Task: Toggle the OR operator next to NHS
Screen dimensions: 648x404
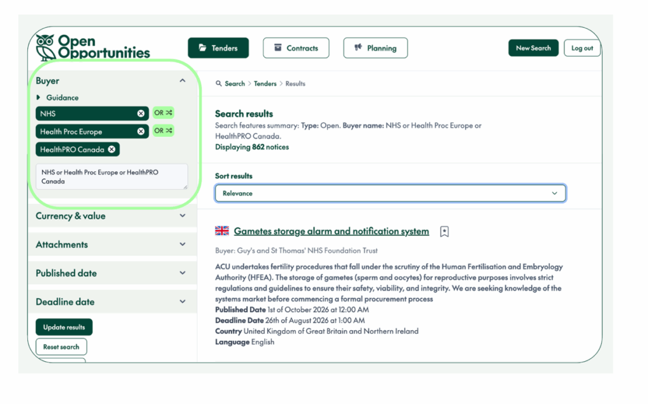Action: (163, 113)
